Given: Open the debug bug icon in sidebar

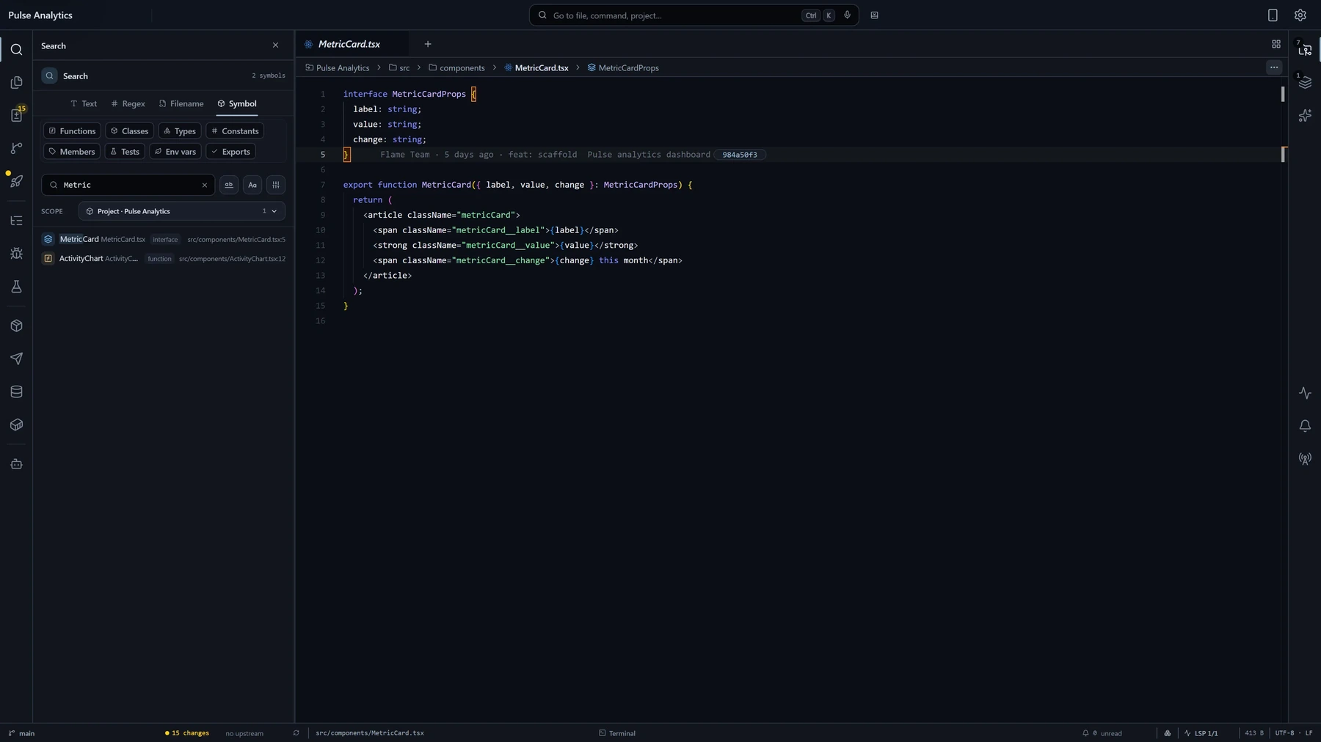Looking at the screenshot, I should [16, 254].
